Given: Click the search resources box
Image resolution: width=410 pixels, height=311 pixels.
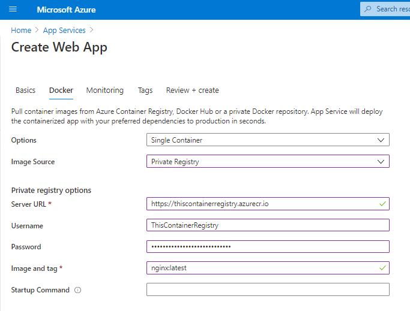Looking at the screenshot, I should pos(385,9).
